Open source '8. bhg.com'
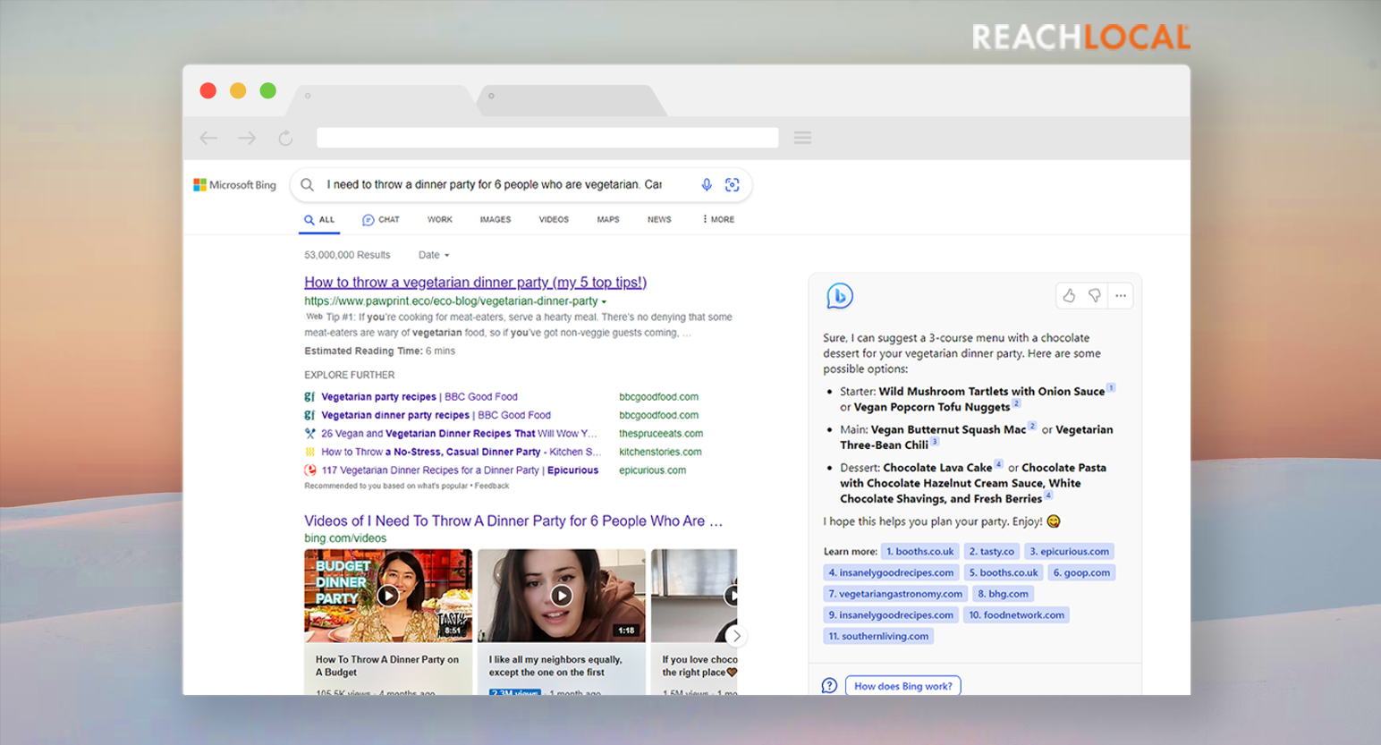This screenshot has height=745, width=1381. click(1003, 594)
